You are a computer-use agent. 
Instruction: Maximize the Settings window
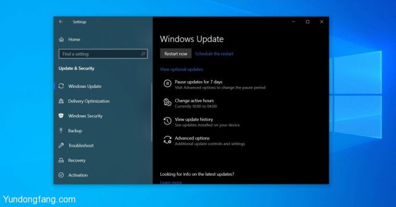[308, 22]
